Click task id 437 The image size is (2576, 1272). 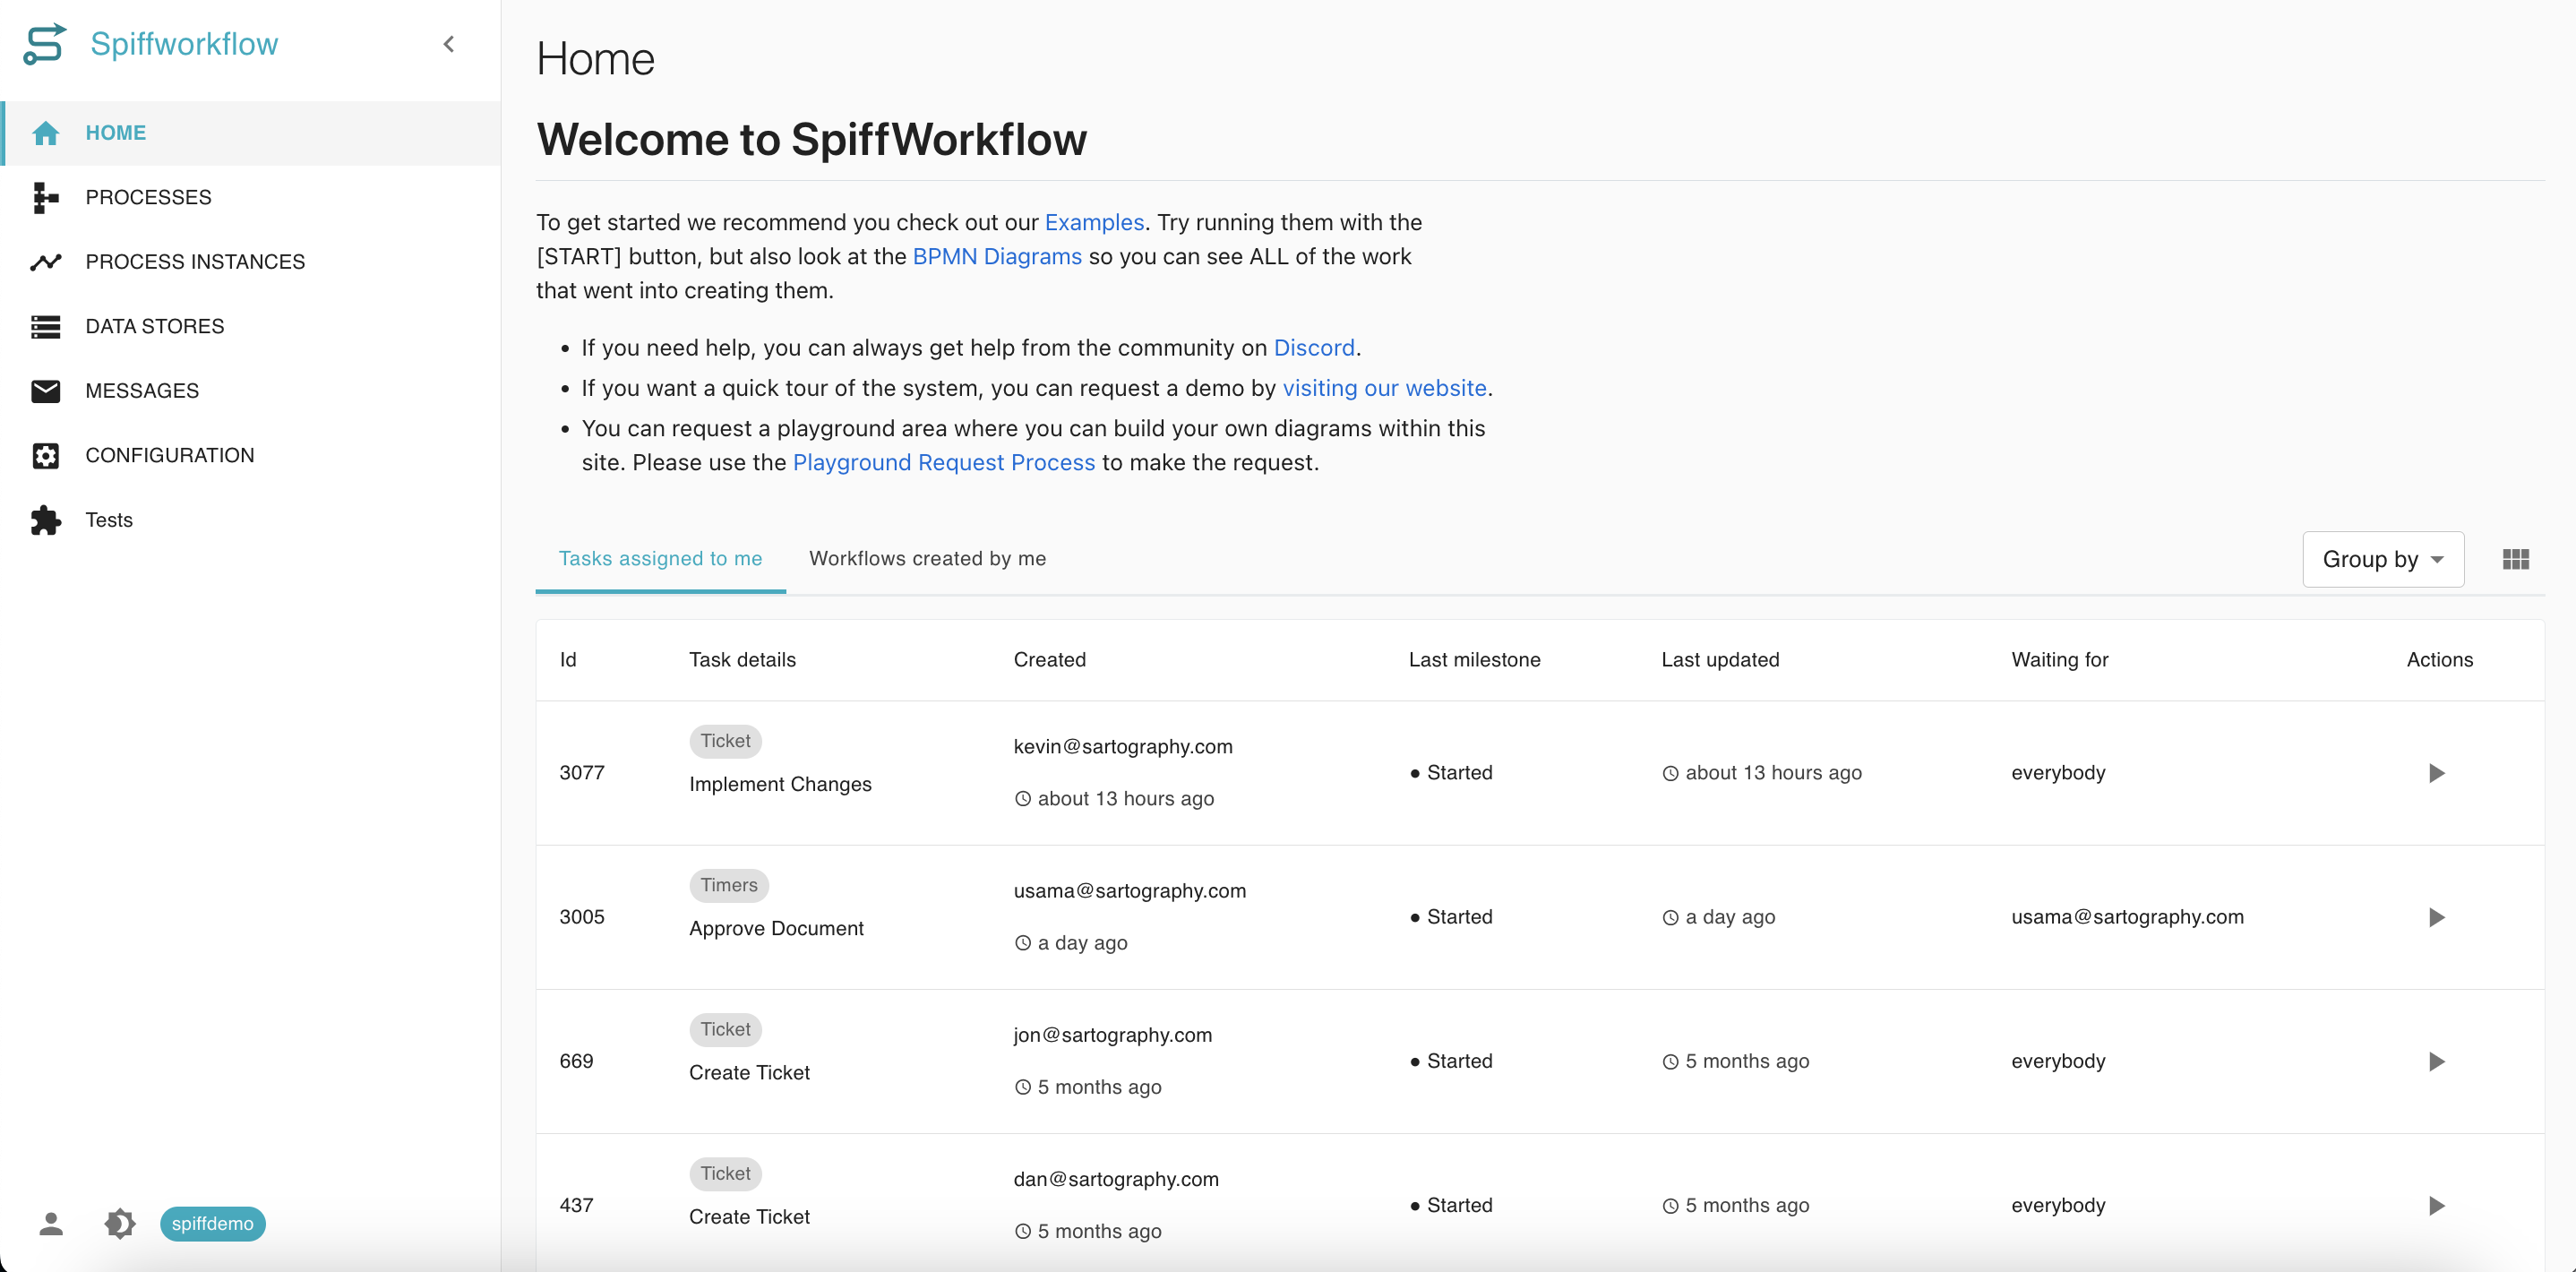tap(576, 1205)
